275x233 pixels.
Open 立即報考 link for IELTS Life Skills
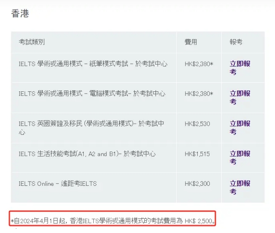click(x=240, y=158)
